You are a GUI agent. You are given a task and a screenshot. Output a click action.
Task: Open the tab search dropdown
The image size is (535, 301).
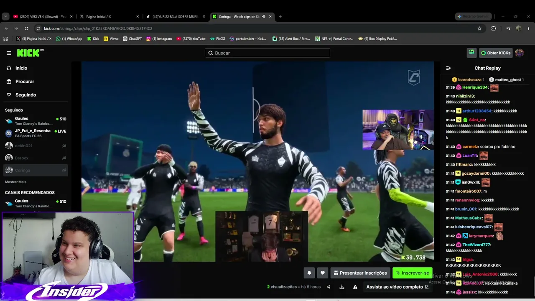coord(5,17)
